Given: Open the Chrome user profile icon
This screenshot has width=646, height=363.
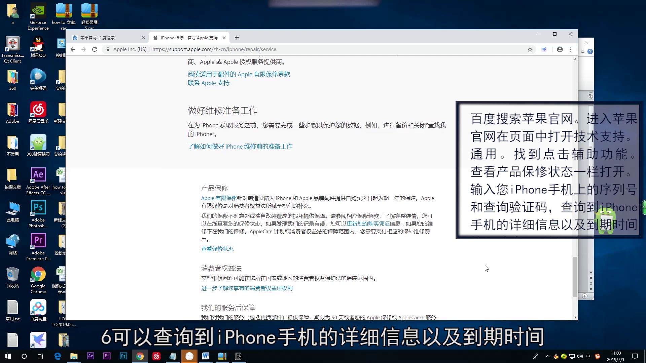Looking at the screenshot, I should (x=560, y=49).
